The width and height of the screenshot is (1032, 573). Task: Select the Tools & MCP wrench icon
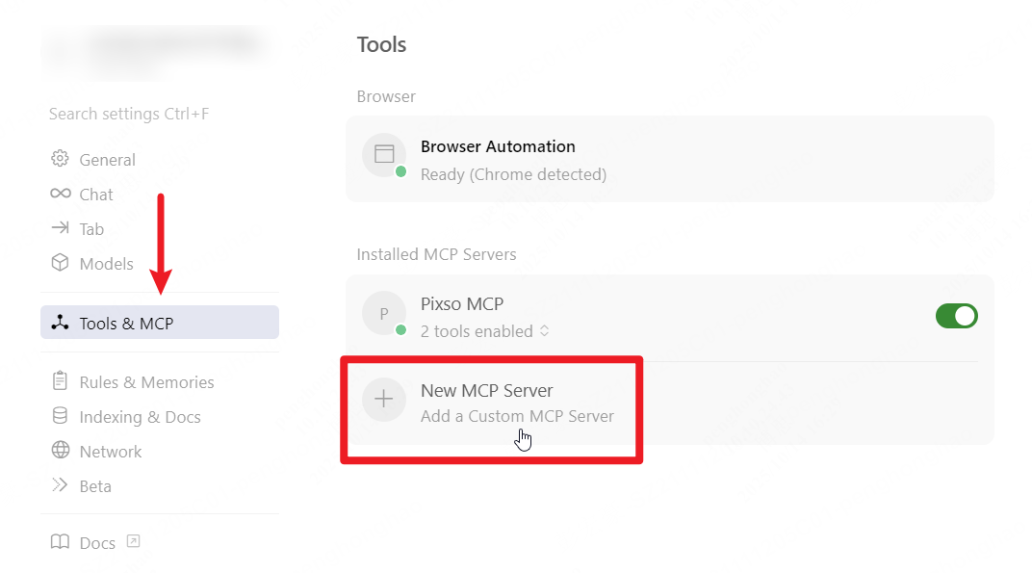coord(59,322)
